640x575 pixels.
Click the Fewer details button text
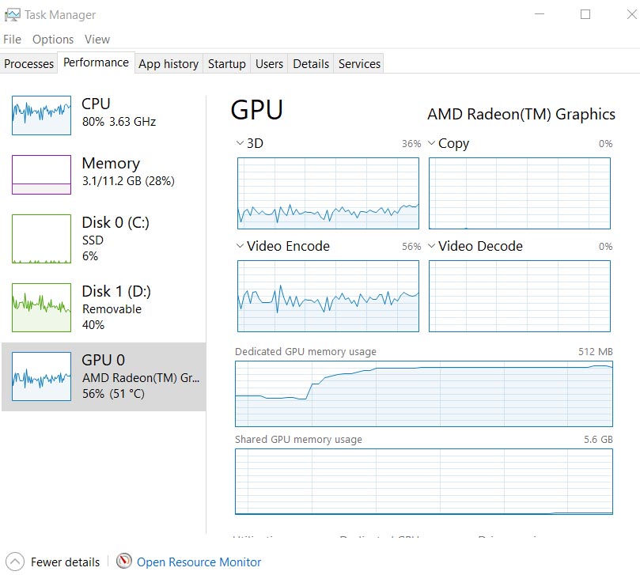(x=65, y=562)
